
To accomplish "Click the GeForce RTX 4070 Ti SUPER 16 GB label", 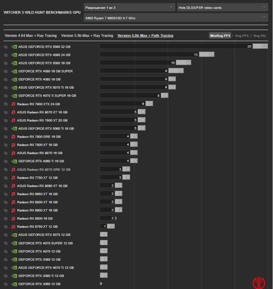I will tap(47, 96).
